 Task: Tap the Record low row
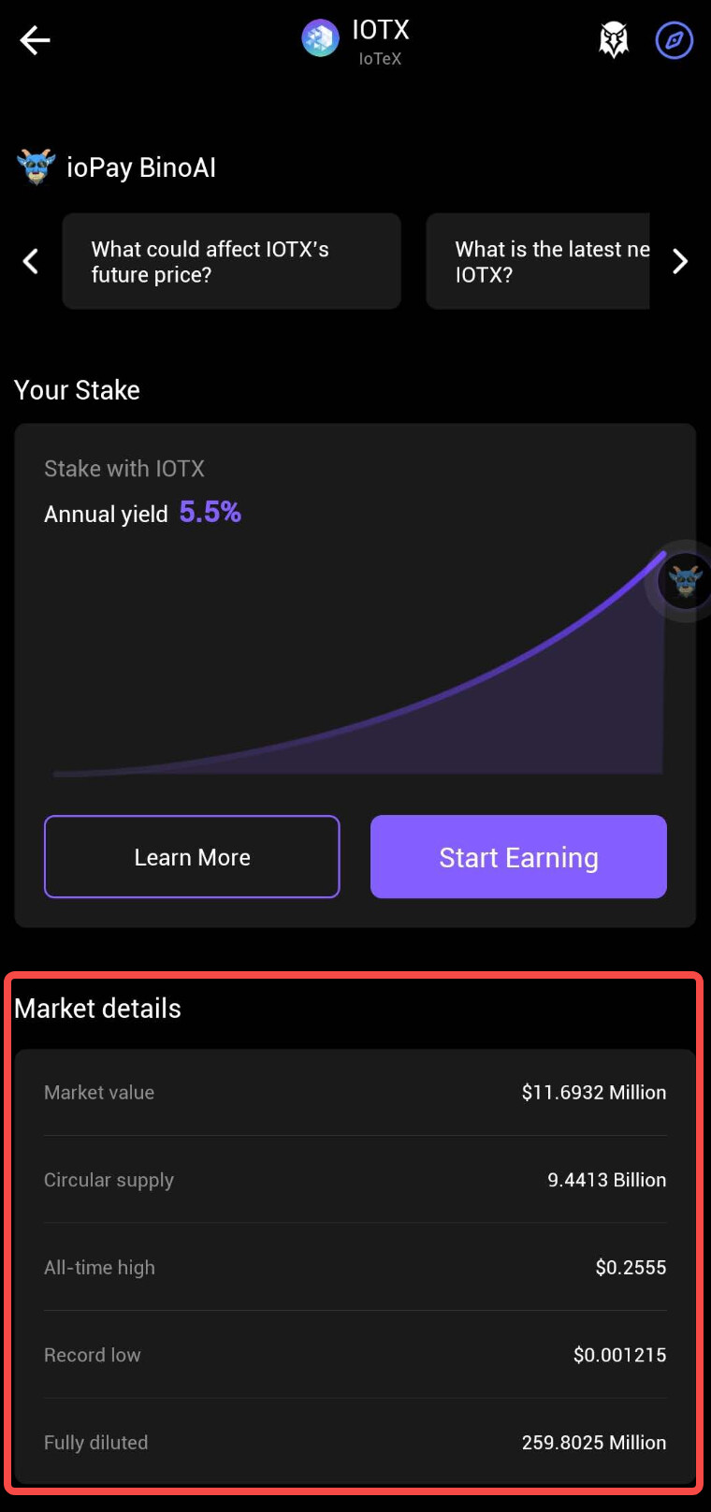[355, 1355]
